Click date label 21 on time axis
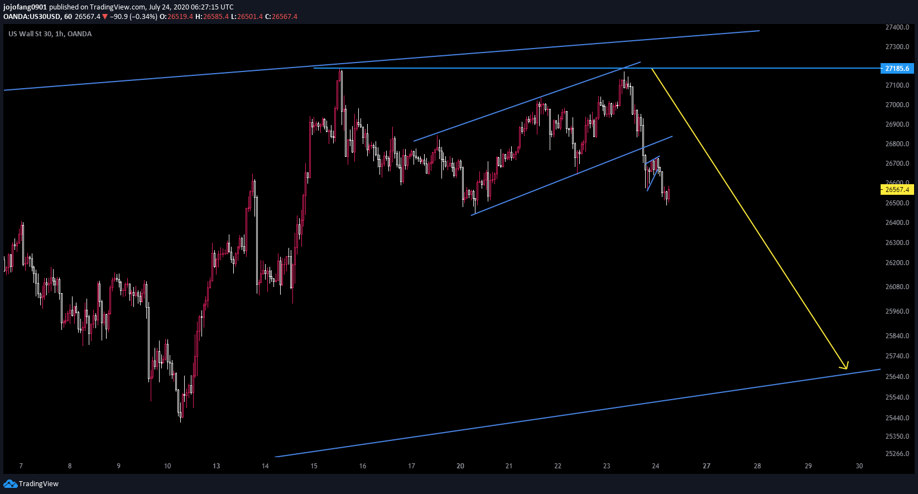This screenshot has width=918, height=494. pos(509,466)
